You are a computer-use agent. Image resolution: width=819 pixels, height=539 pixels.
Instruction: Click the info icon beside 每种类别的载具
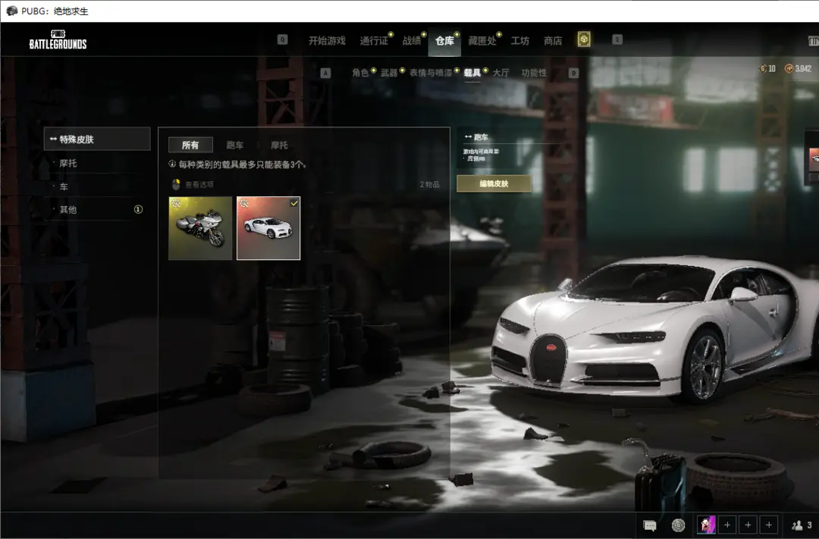click(x=172, y=164)
